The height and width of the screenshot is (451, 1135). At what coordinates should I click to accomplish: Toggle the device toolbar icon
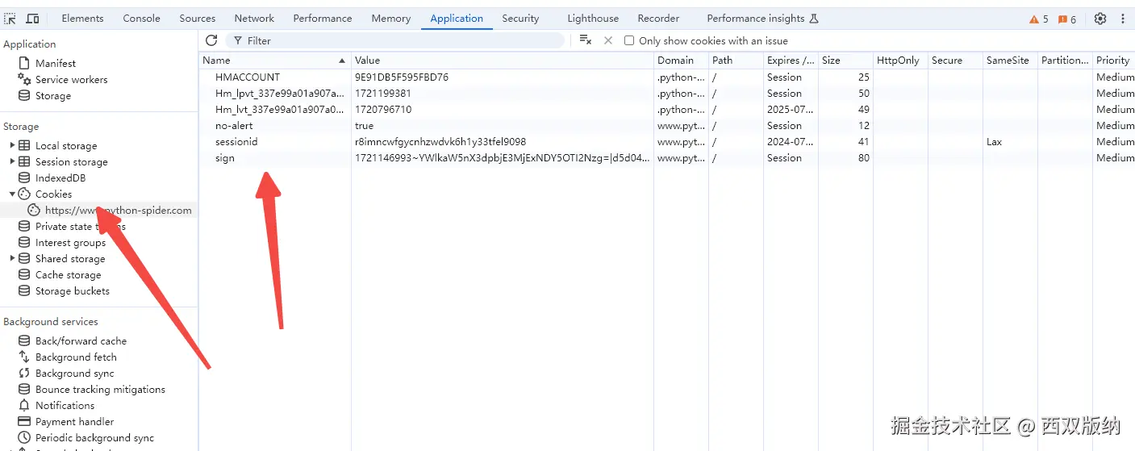(33, 19)
